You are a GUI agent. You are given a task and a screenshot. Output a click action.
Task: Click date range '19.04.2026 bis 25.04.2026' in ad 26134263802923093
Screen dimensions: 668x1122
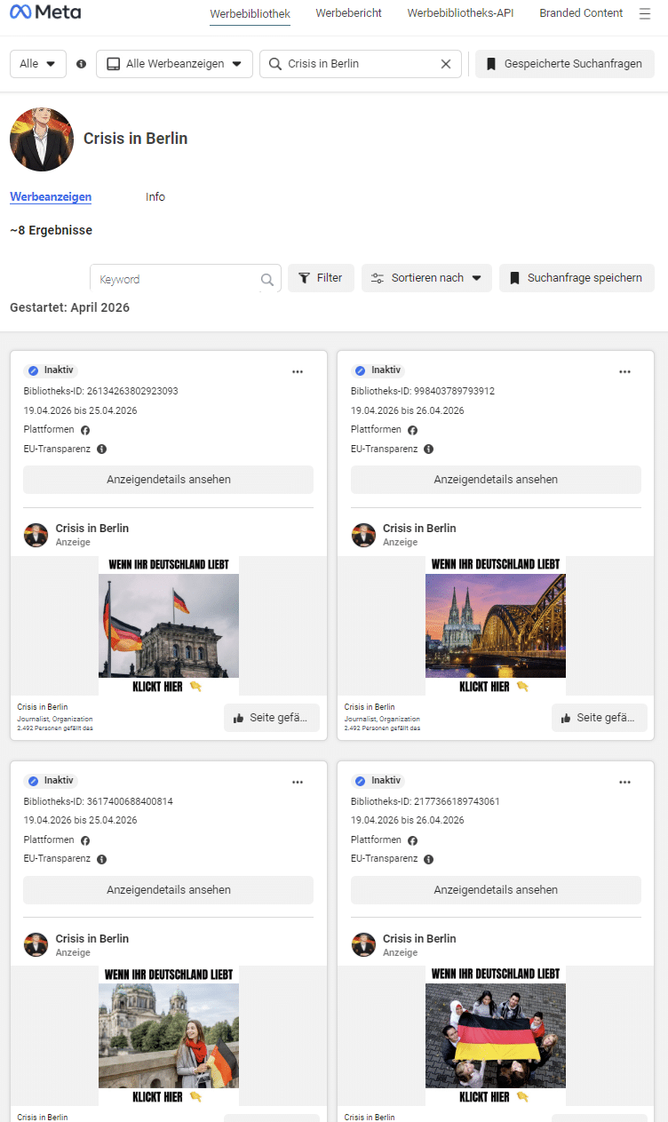click(80, 410)
